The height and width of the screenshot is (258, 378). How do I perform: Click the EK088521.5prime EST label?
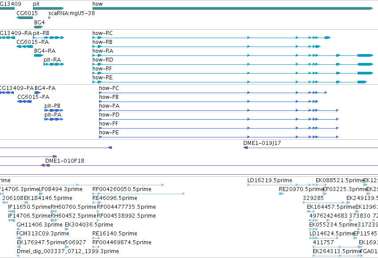click(340, 180)
